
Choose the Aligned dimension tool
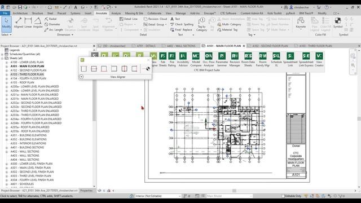tap(19, 23)
